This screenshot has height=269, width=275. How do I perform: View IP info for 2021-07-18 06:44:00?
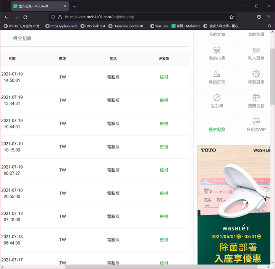click(164, 240)
